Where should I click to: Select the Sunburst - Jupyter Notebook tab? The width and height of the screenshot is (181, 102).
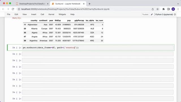click(68, 4)
